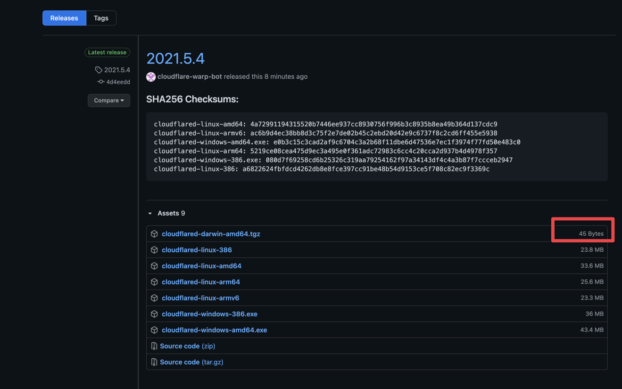Open the cloudflared-linux-amd64 download link
622x389 pixels.
(201, 265)
